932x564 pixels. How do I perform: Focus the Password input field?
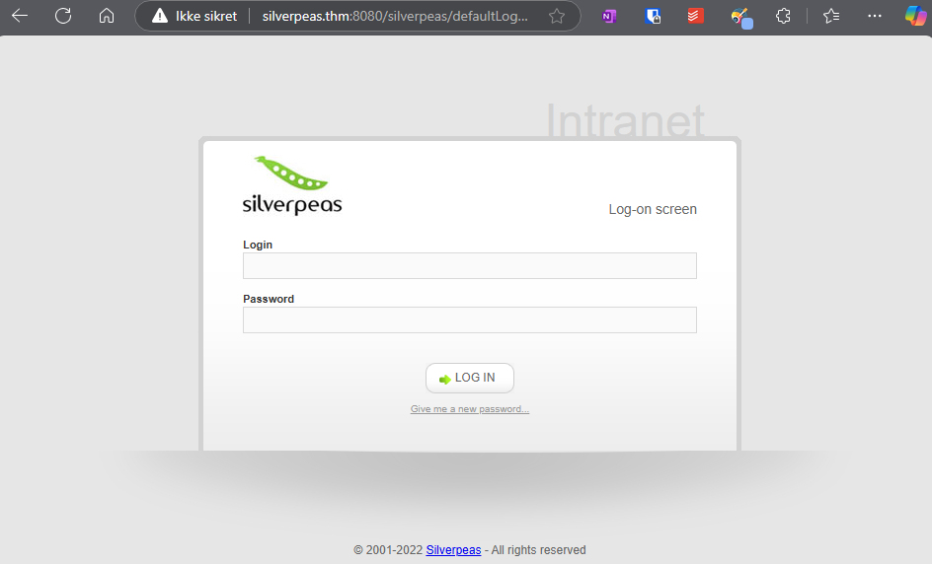pos(470,320)
